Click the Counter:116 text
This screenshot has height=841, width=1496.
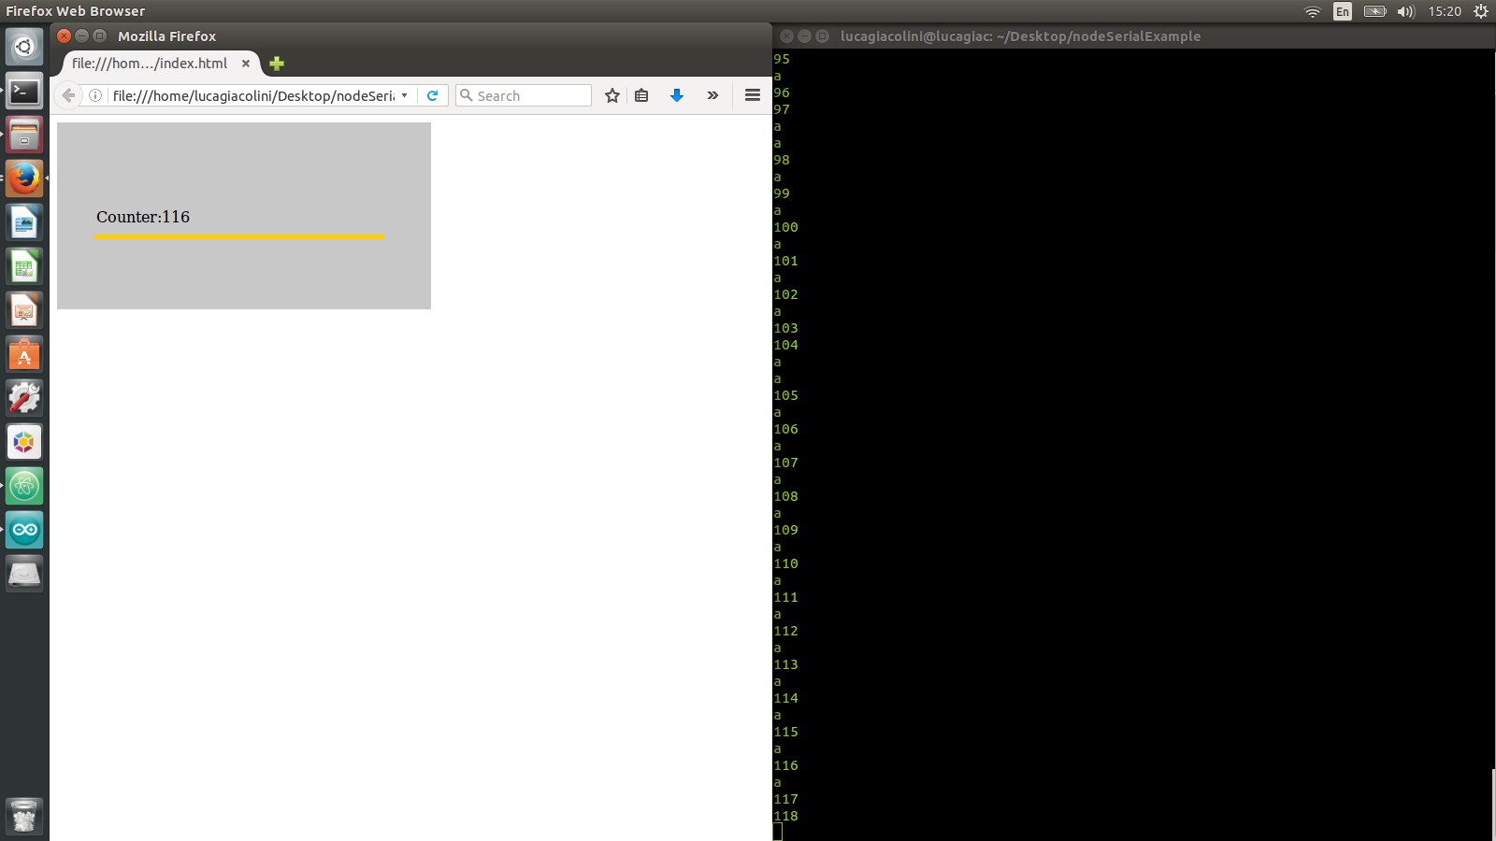tap(143, 217)
